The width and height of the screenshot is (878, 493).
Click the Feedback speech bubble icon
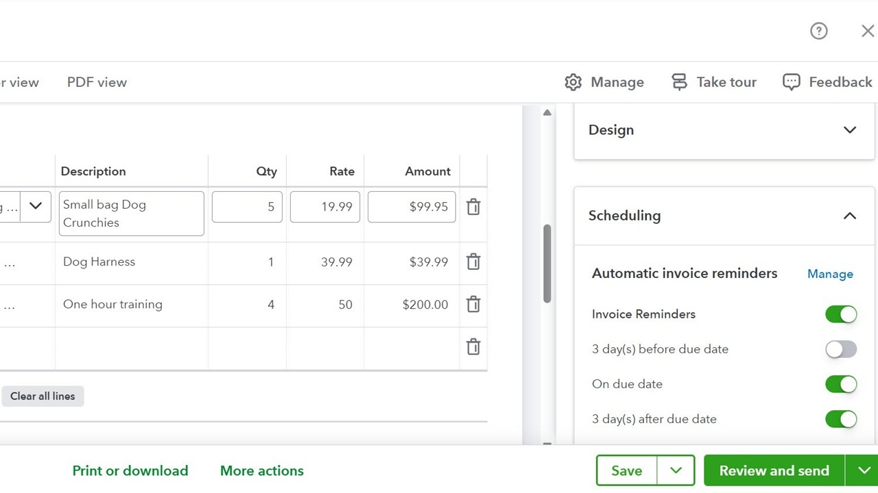[x=792, y=82]
